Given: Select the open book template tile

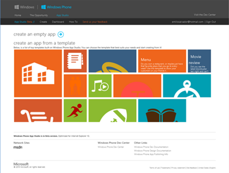Looking at the screenshot, I should [x=162, y=110].
